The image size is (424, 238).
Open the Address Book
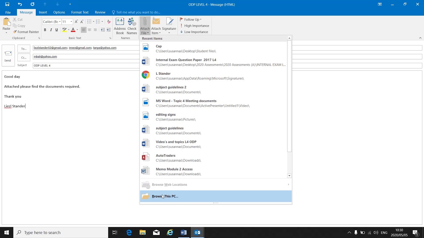(120, 26)
